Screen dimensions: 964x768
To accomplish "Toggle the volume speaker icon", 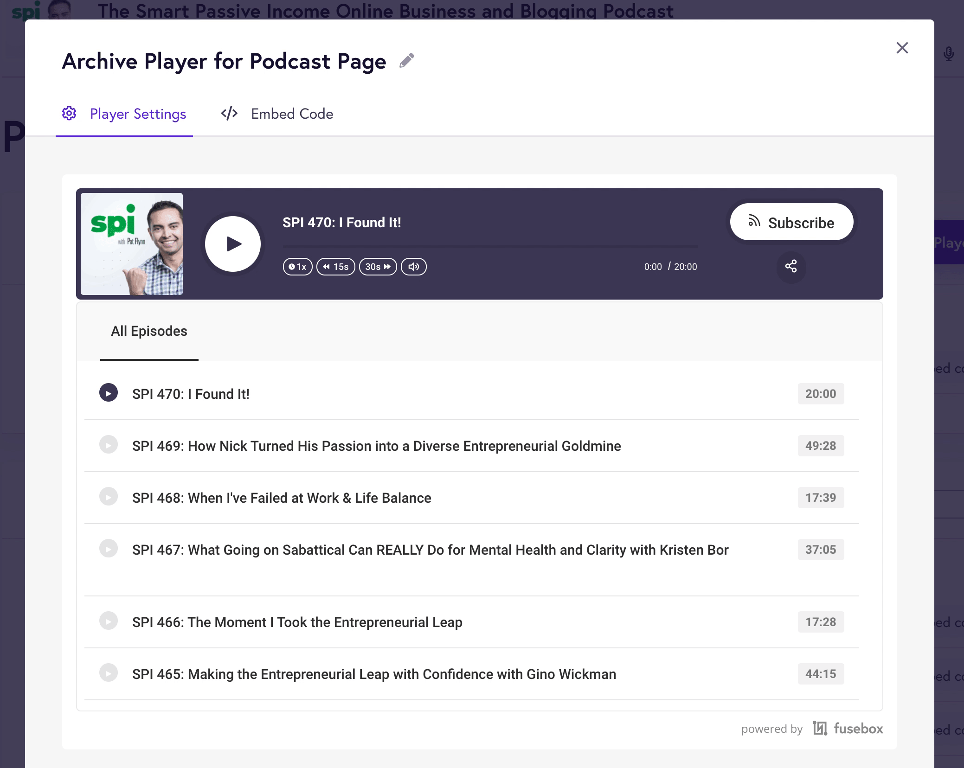I will pyautogui.click(x=413, y=267).
